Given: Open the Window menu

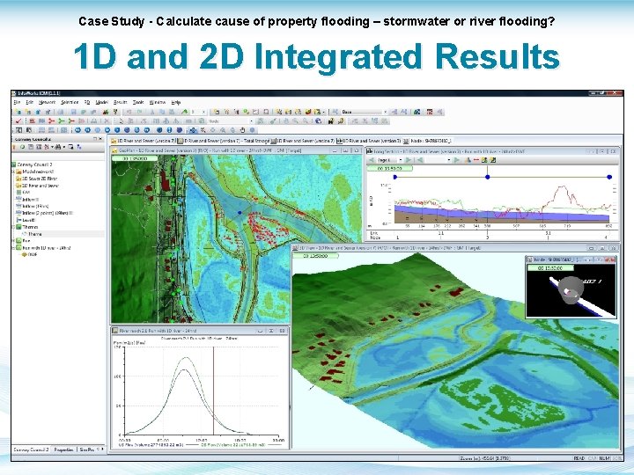Looking at the screenshot, I should [158, 102].
